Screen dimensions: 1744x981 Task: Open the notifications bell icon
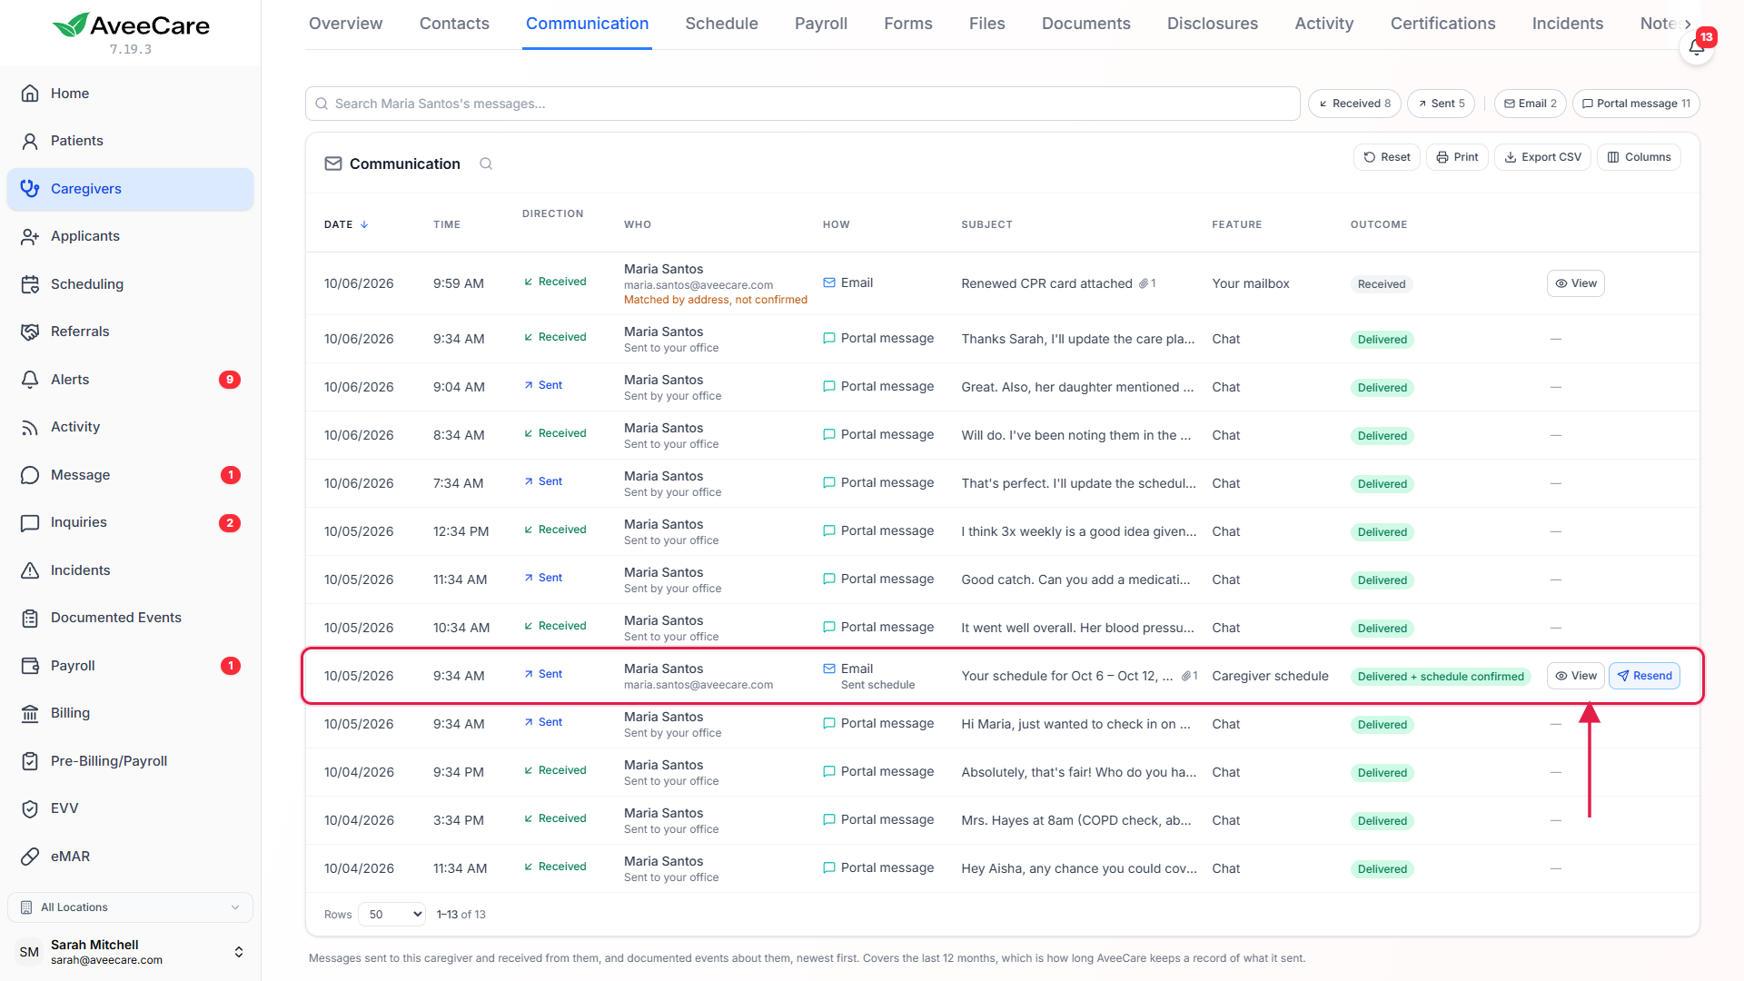pyautogui.click(x=1696, y=47)
